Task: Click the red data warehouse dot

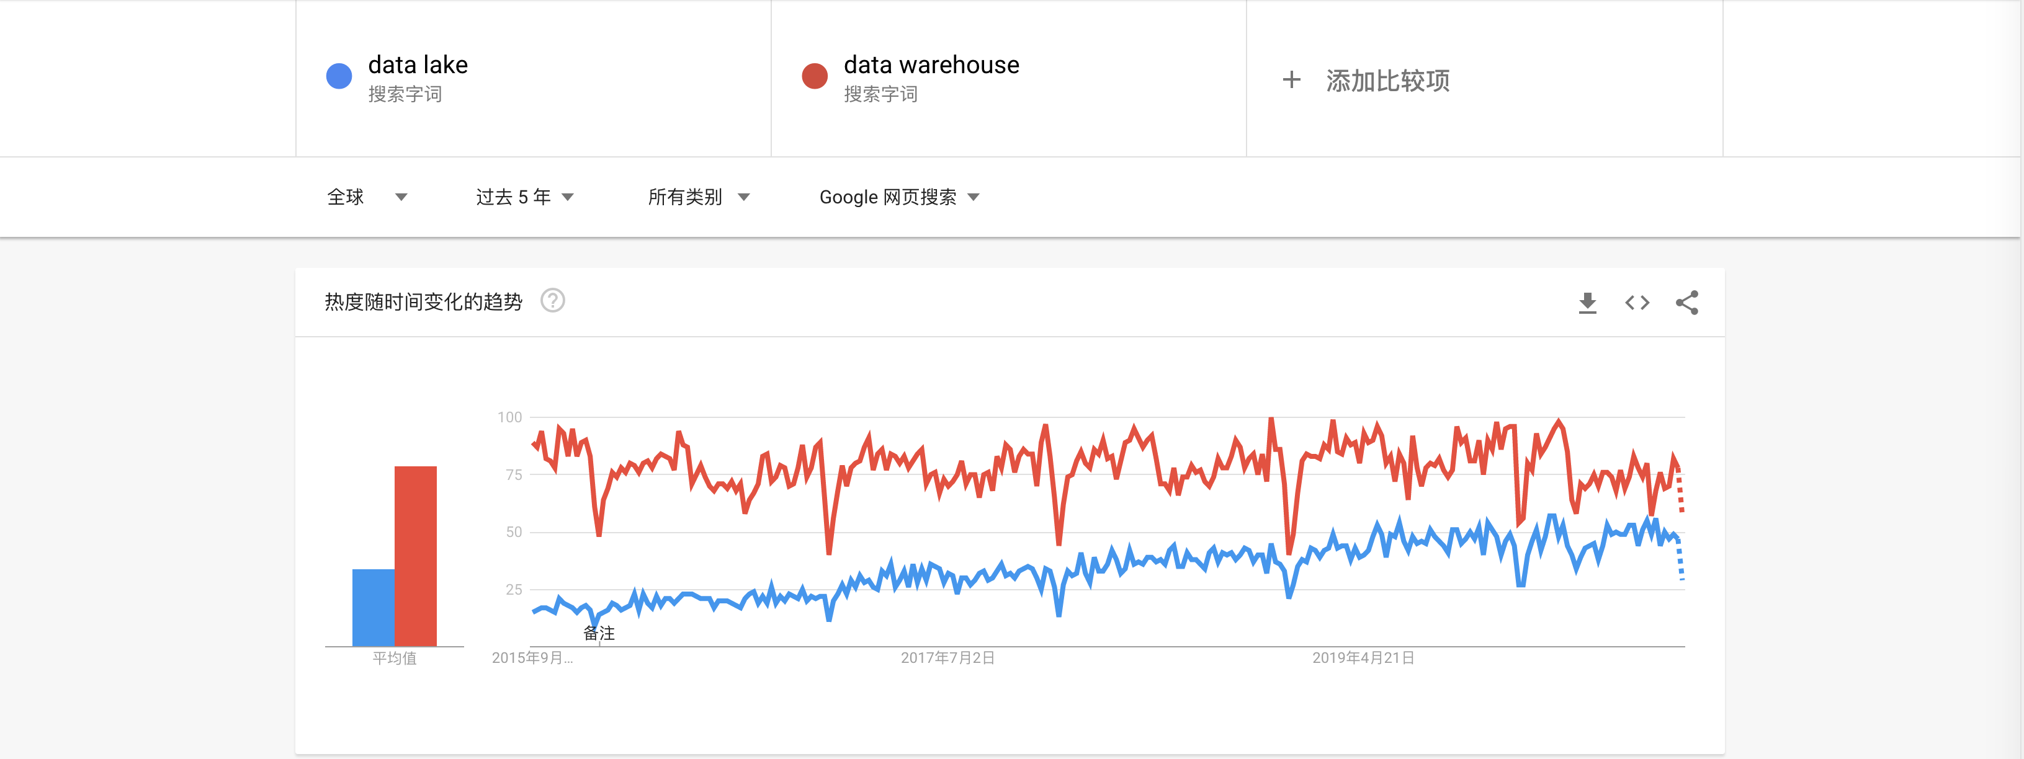Action: click(x=814, y=76)
